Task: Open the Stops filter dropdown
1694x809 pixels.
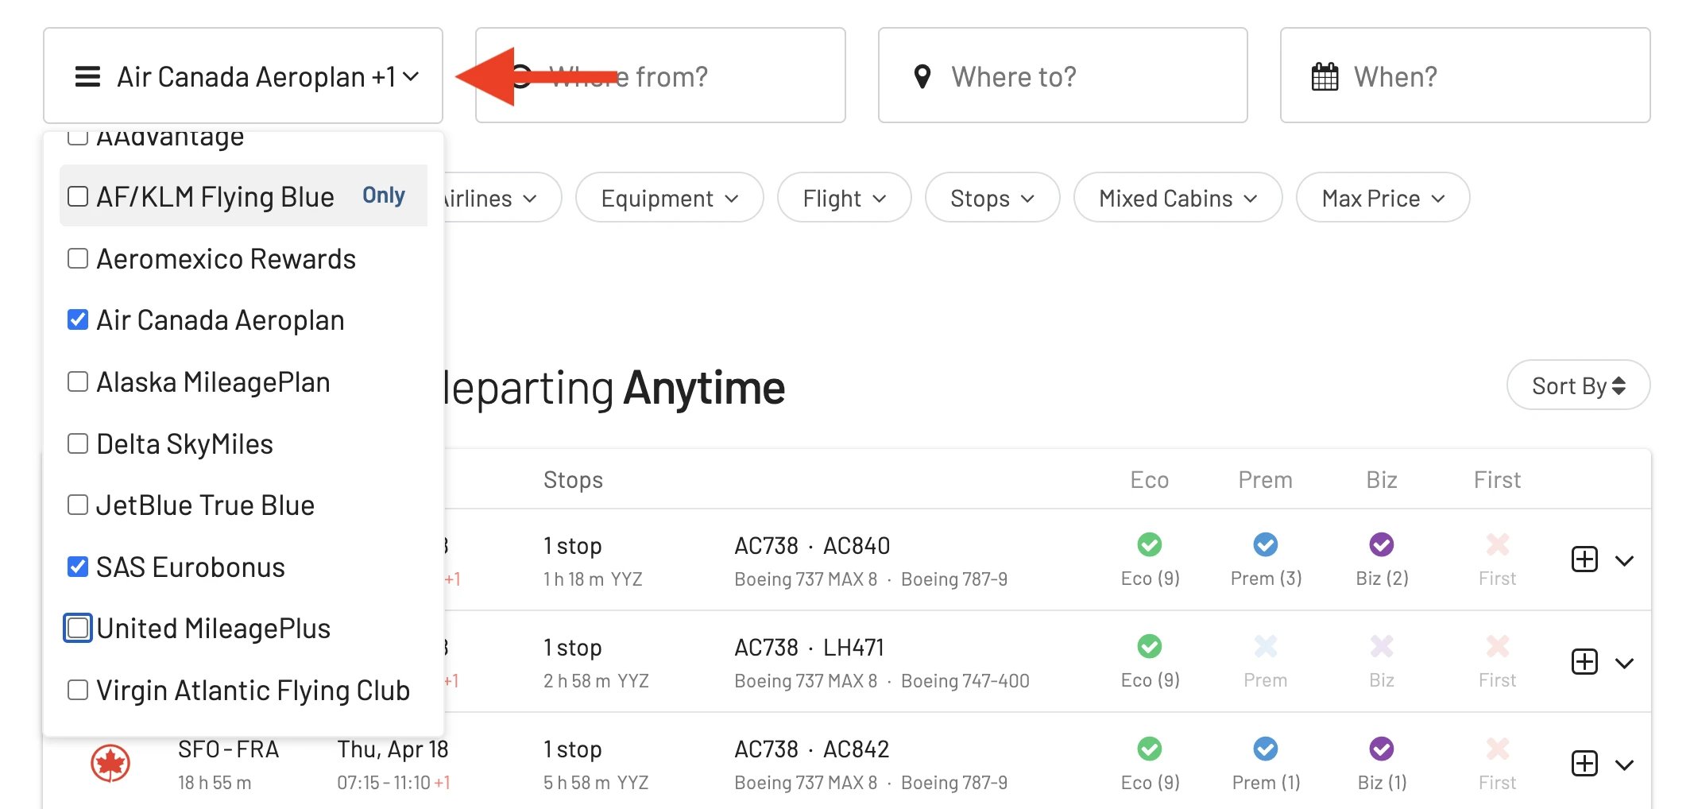Action: pyautogui.click(x=992, y=198)
